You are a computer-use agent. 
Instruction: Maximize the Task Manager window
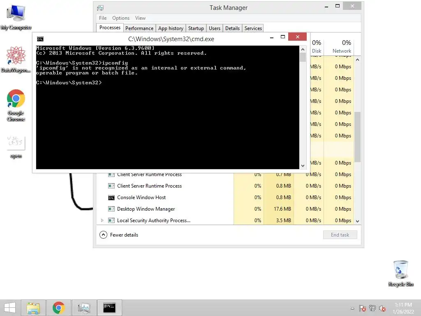338,6
